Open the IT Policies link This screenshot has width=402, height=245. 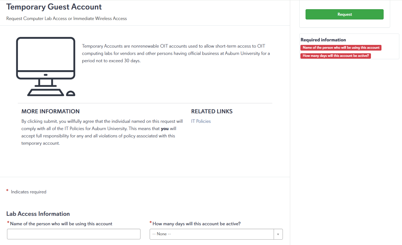click(201, 121)
